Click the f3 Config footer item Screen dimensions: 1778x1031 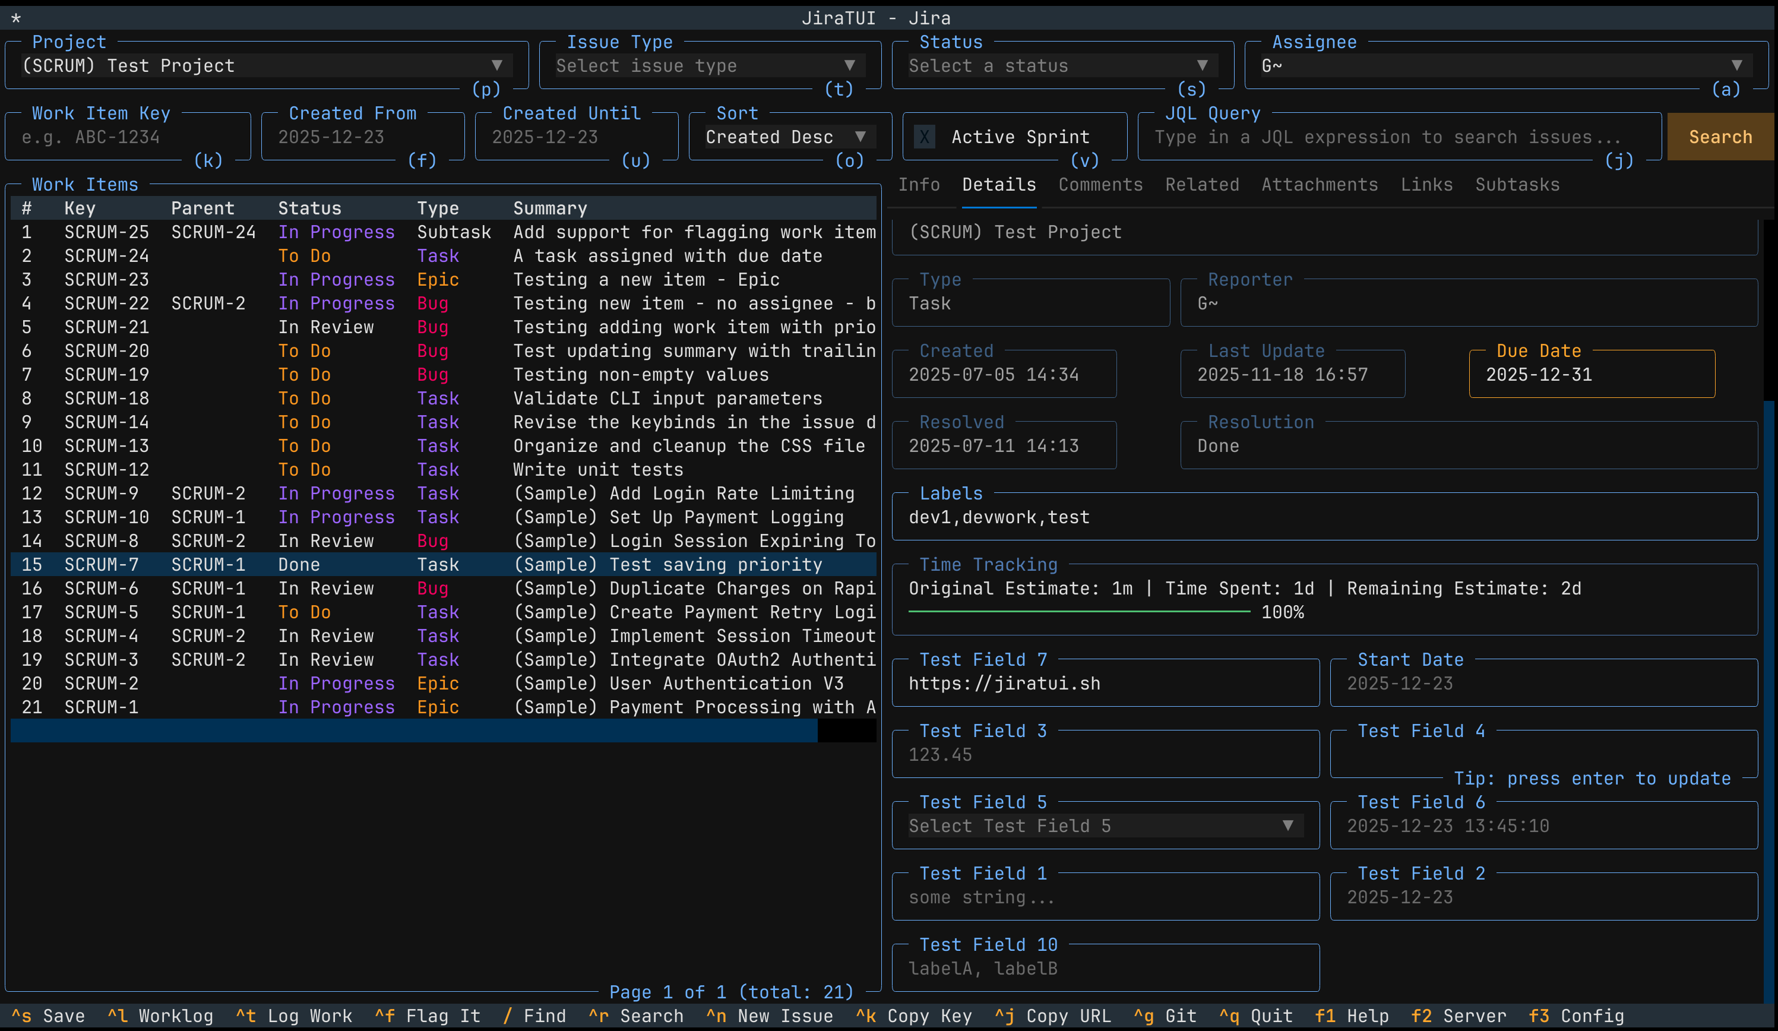coord(1576,1016)
